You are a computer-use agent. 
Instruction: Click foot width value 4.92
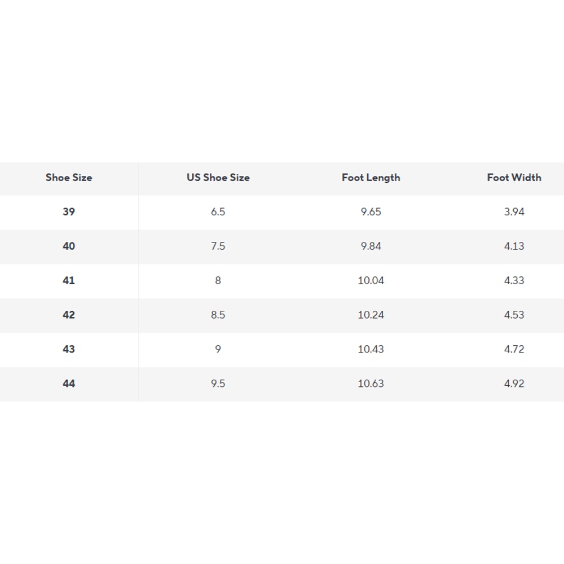click(x=514, y=384)
